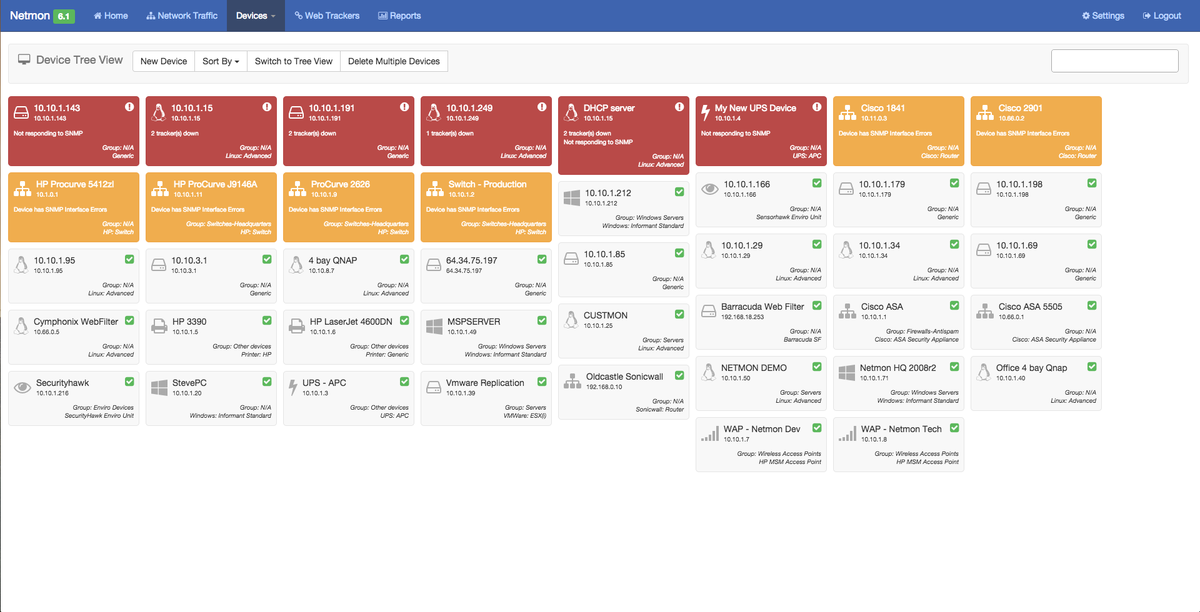Click the network icon on Cisco 1841 card
This screenshot has width=1200, height=612.
tap(847, 112)
